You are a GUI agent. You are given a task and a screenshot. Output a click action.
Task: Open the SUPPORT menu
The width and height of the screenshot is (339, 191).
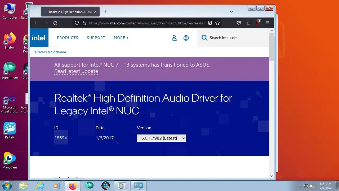point(96,38)
